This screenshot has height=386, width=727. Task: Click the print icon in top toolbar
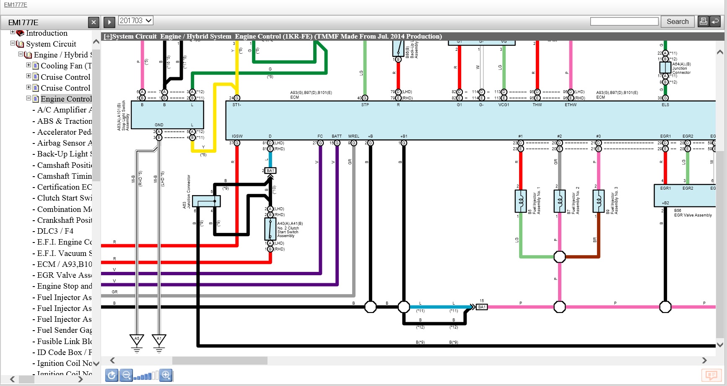click(x=703, y=21)
